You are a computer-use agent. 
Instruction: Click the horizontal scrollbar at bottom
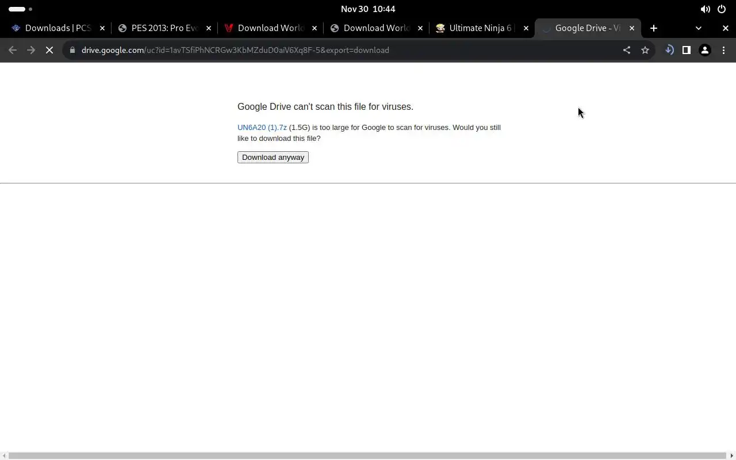tap(368, 456)
